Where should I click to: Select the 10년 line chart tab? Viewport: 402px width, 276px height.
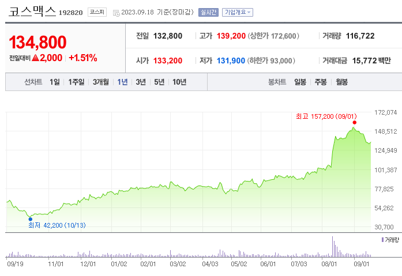tap(179, 82)
